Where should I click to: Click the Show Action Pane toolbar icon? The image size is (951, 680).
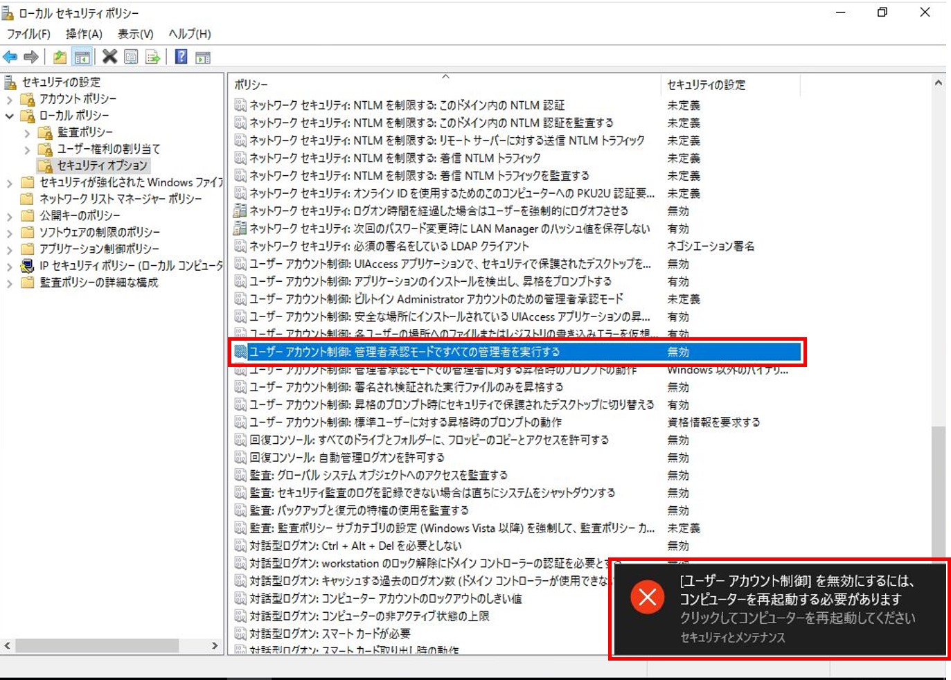pyautogui.click(x=203, y=57)
